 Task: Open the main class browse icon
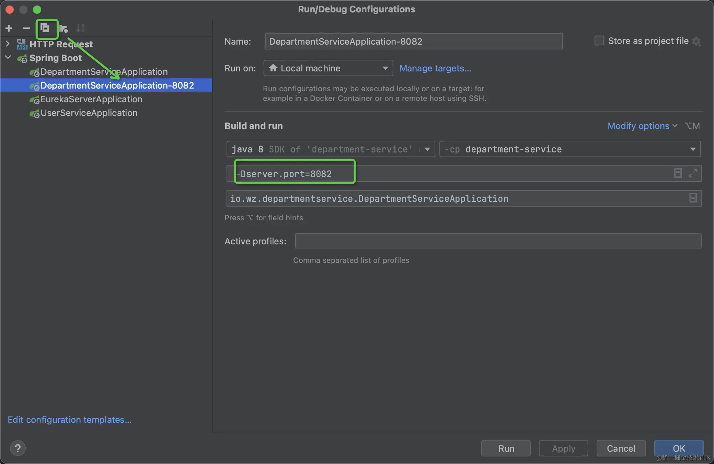[693, 198]
